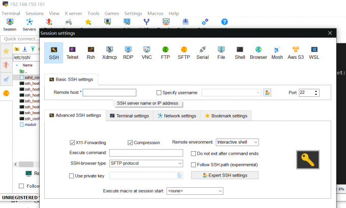Click the /etc/ssh/ path field
The image size is (346, 208).
point(26,57)
